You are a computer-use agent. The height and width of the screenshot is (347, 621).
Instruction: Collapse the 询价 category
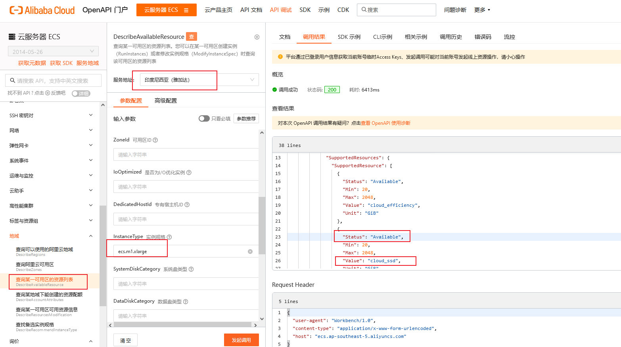coord(91,341)
